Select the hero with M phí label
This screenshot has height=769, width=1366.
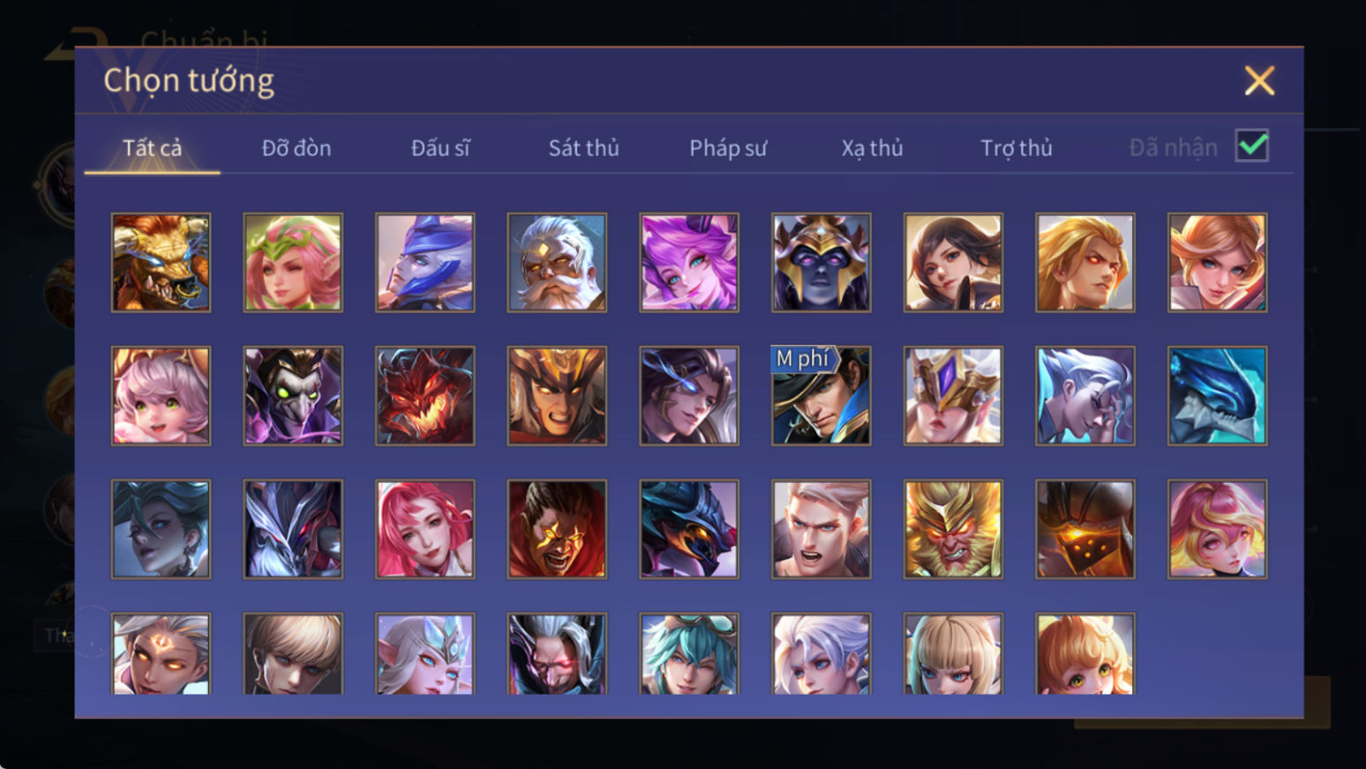pyautogui.click(x=821, y=396)
